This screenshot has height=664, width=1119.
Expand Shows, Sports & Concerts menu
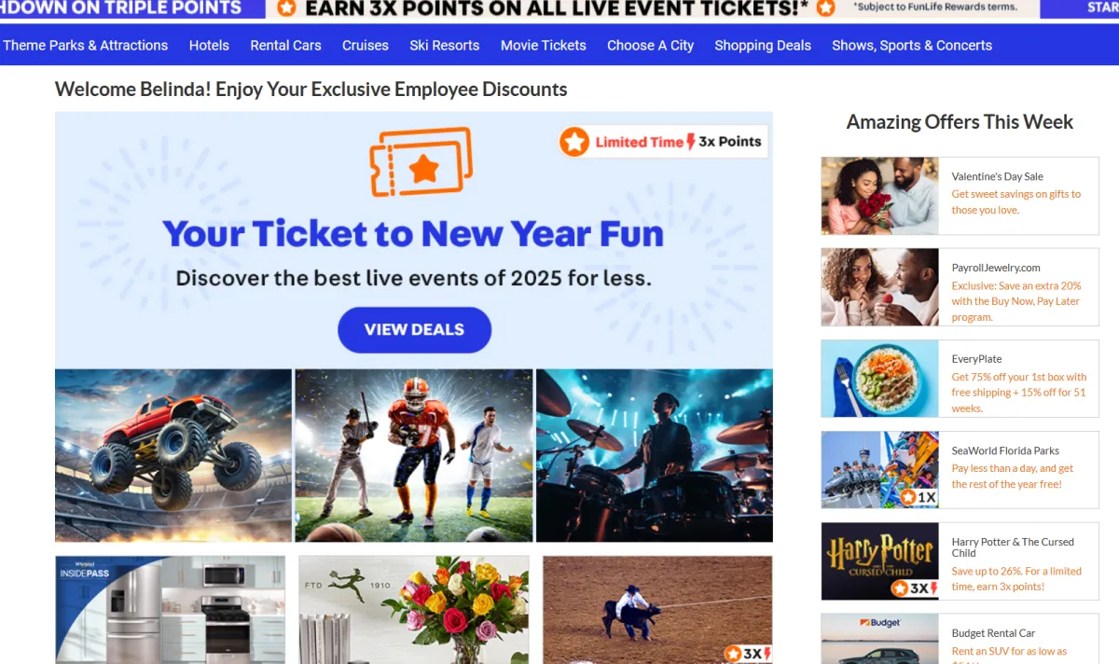point(912,45)
